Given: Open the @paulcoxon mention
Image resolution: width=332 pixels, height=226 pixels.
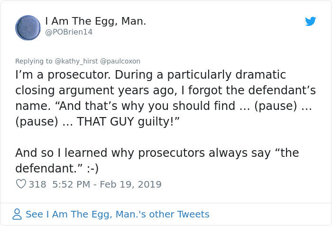Looking at the screenshot, I should [120, 61].
